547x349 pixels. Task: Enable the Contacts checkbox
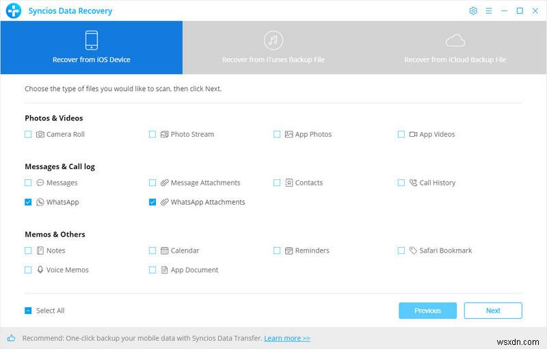point(277,183)
